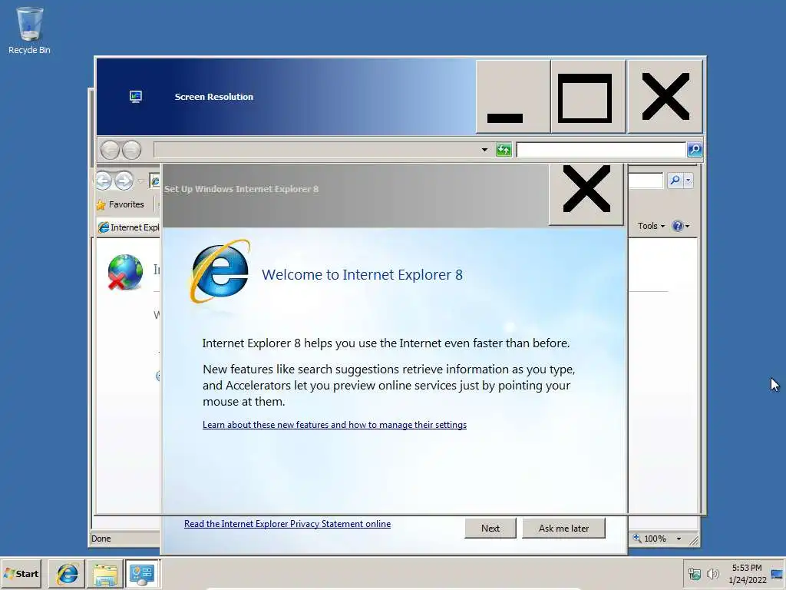
Task: Click the Internet Explorer back button
Action: pos(104,181)
